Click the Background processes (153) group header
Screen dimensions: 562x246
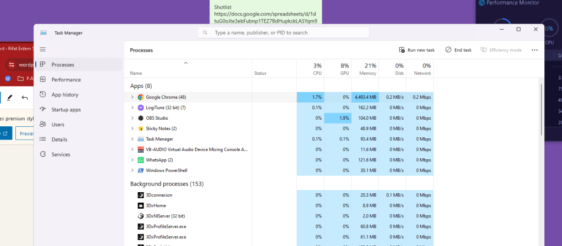click(x=167, y=184)
